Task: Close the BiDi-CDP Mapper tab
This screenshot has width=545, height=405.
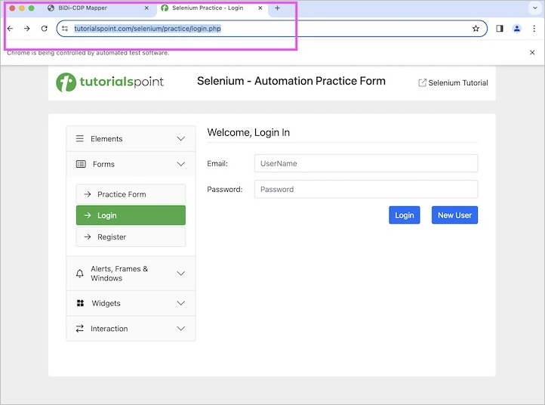Action: tap(146, 8)
